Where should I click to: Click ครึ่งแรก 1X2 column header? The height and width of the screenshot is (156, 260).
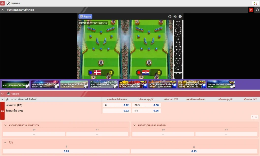(250, 100)
